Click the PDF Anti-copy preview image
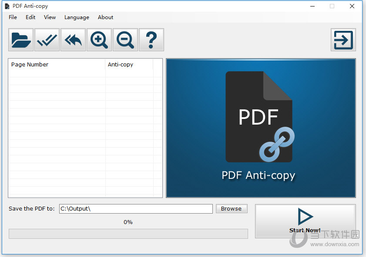 click(x=261, y=128)
